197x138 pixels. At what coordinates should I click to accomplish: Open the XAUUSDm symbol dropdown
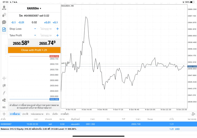(x=34, y=8)
